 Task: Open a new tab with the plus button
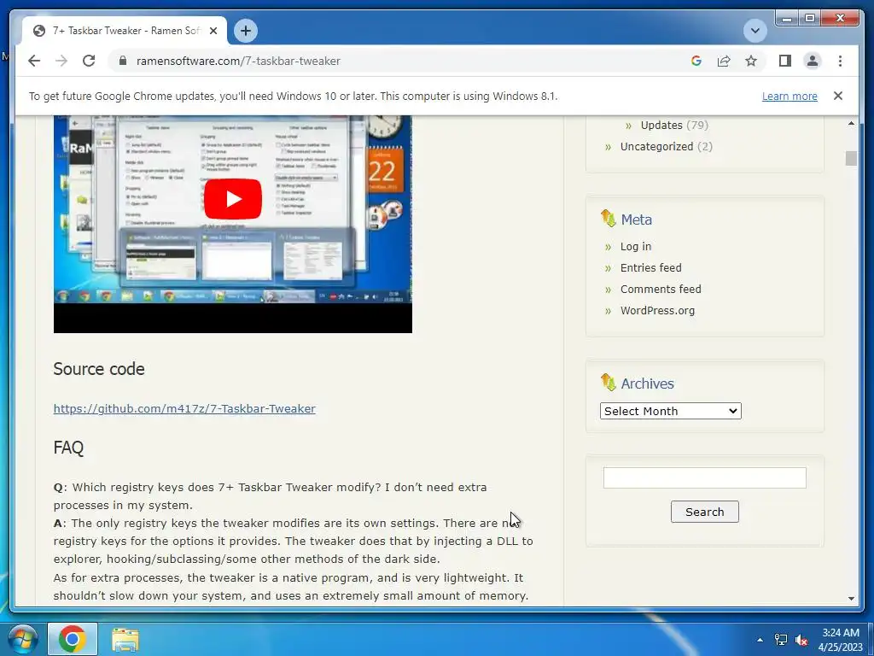(x=246, y=31)
